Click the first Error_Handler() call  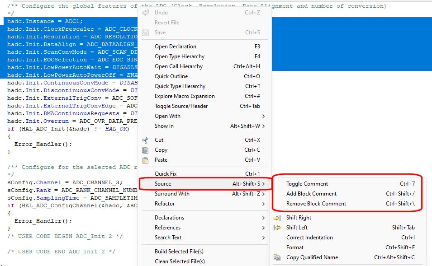(43, 144)
